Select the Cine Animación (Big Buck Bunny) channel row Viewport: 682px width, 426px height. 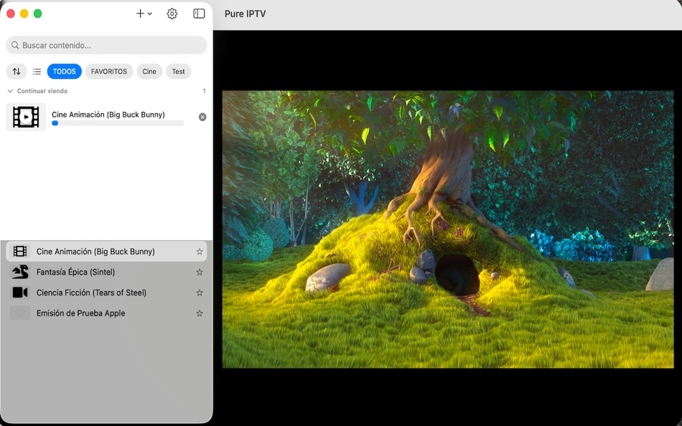click(x=106, y=251)
